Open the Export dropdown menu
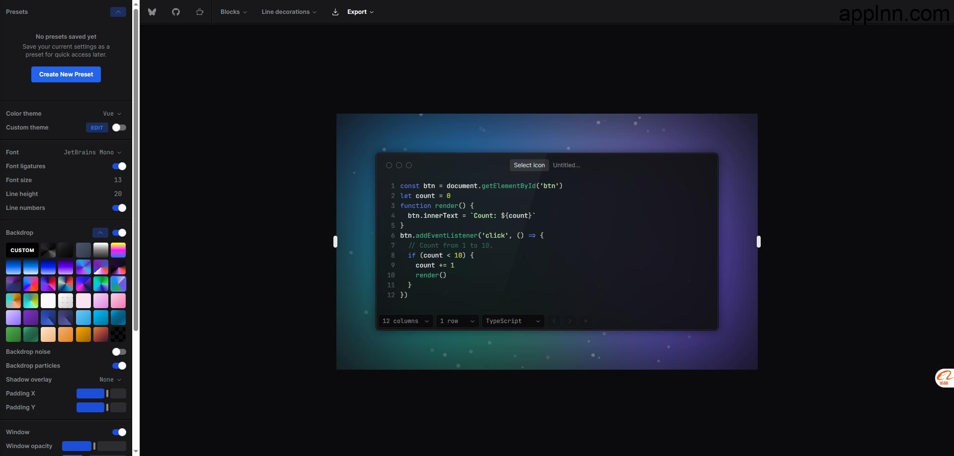The image size is (954, 456). click(360, 12)
